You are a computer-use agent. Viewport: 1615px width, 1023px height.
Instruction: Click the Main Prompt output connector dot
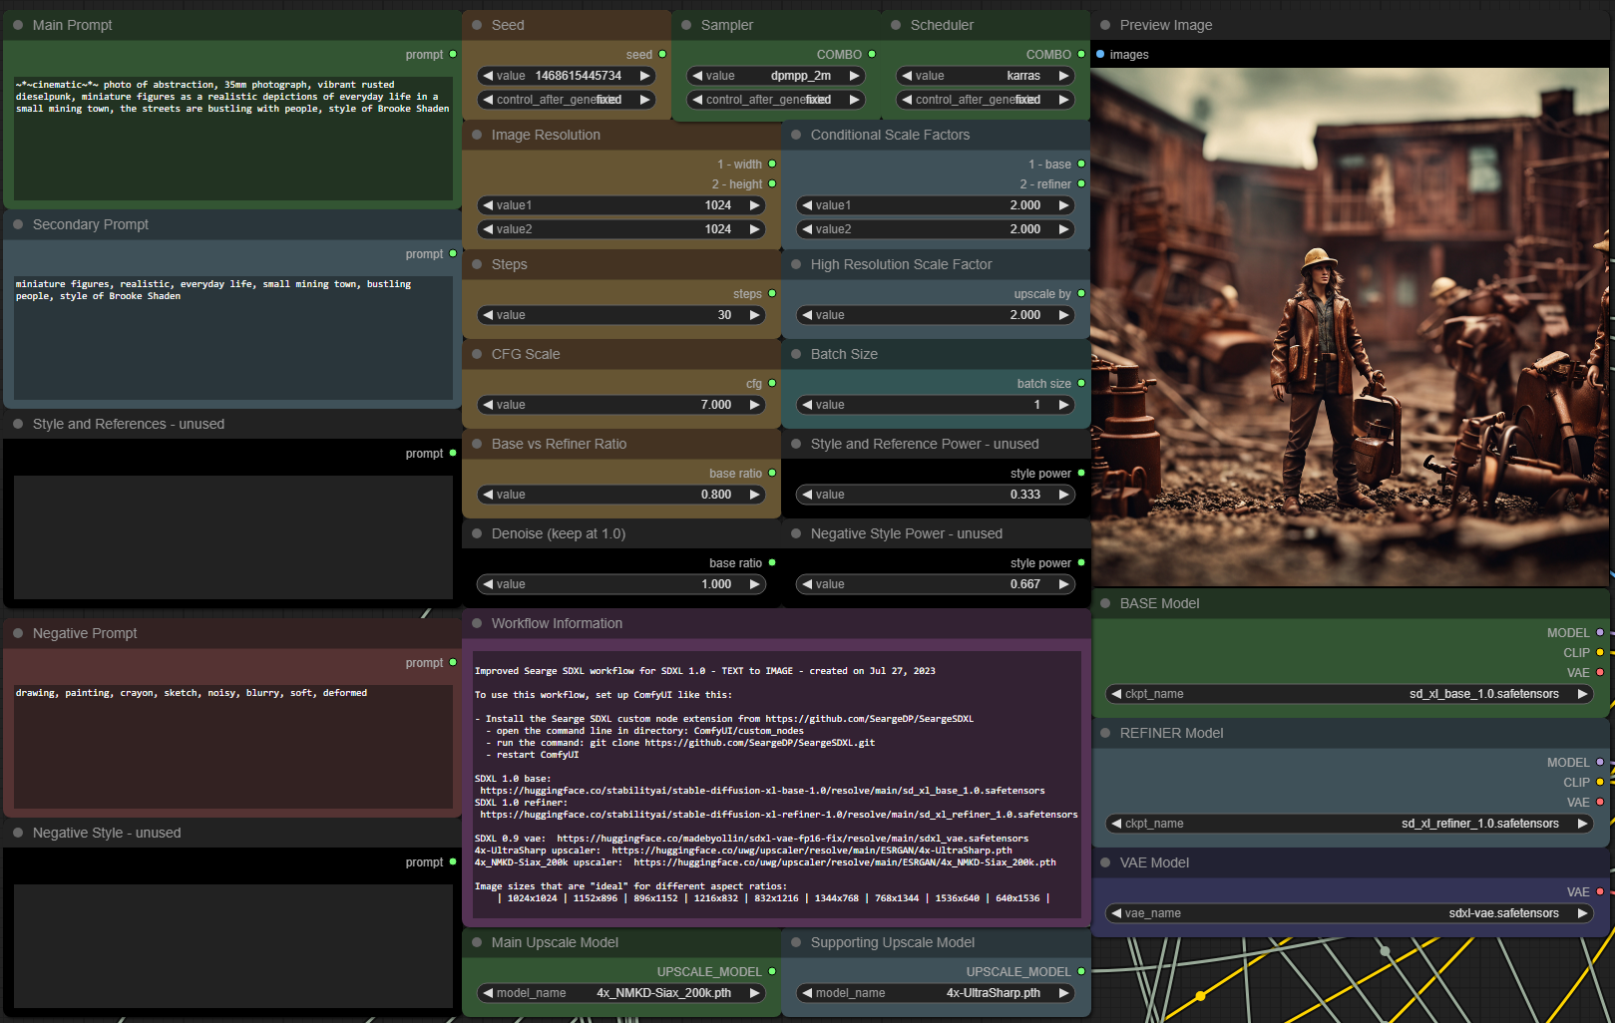coord(453,55)
